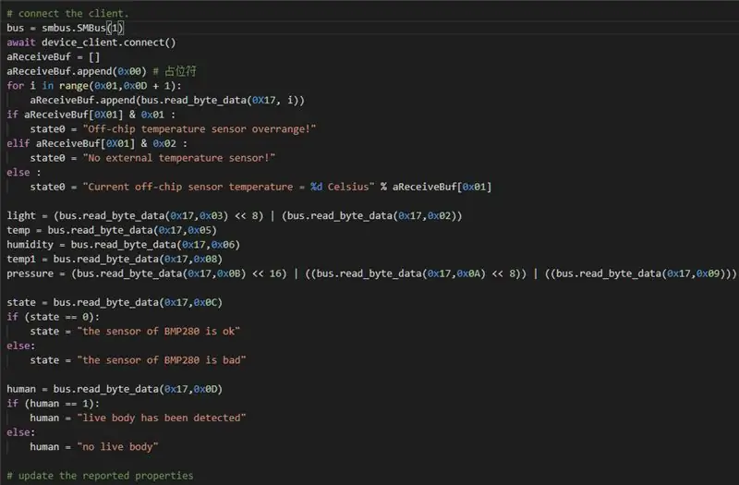Viewport: 739px width, 485px height.
Task: Click 'temp = bus.read_byte_data(0x17,0x05)' line
Action: pos(112,230)
